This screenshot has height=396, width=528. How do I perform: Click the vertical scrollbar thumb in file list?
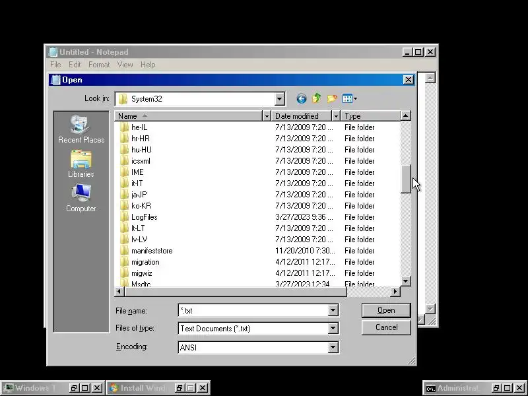pyautogui.click(x=406, y=179)
